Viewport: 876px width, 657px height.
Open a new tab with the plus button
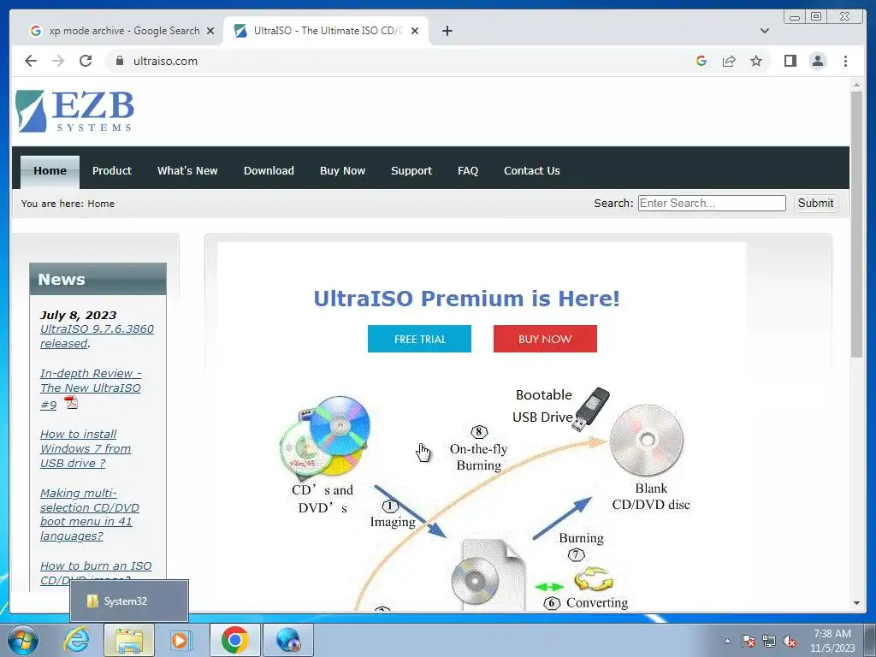[447, 31]
